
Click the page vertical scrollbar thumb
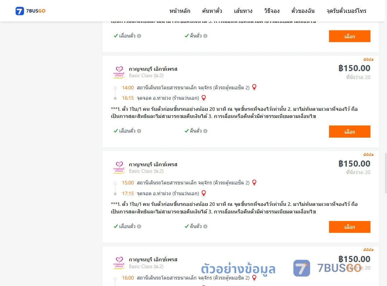386,173
